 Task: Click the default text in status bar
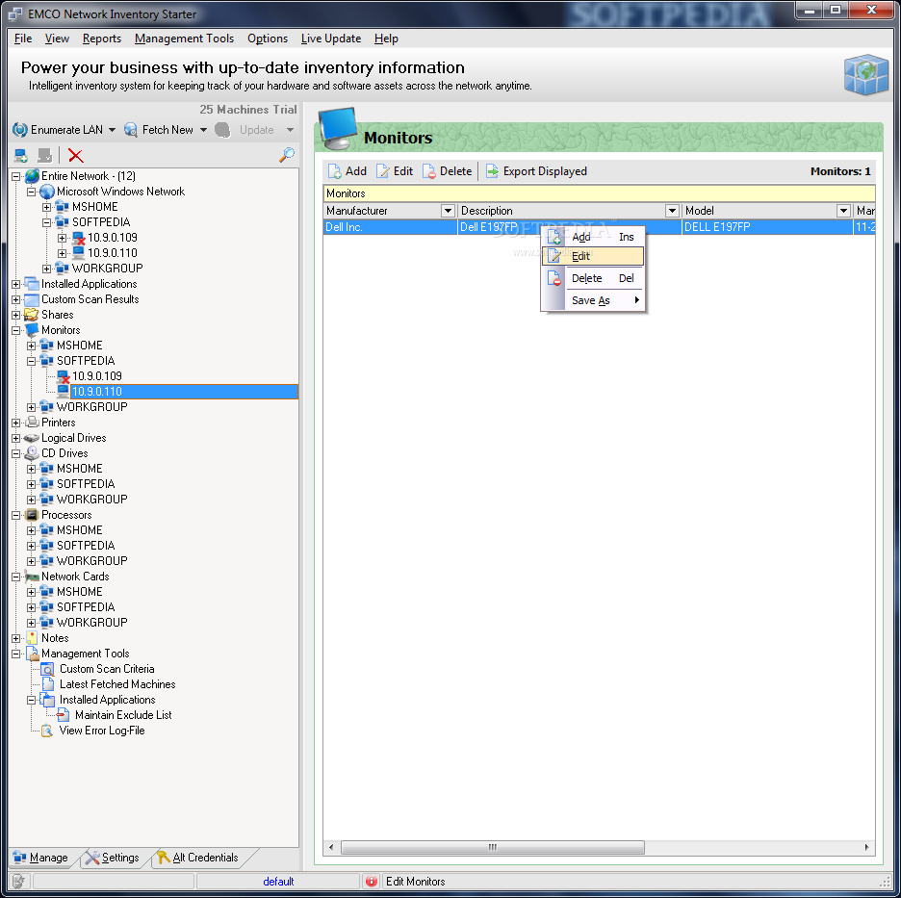click(278, 882)
